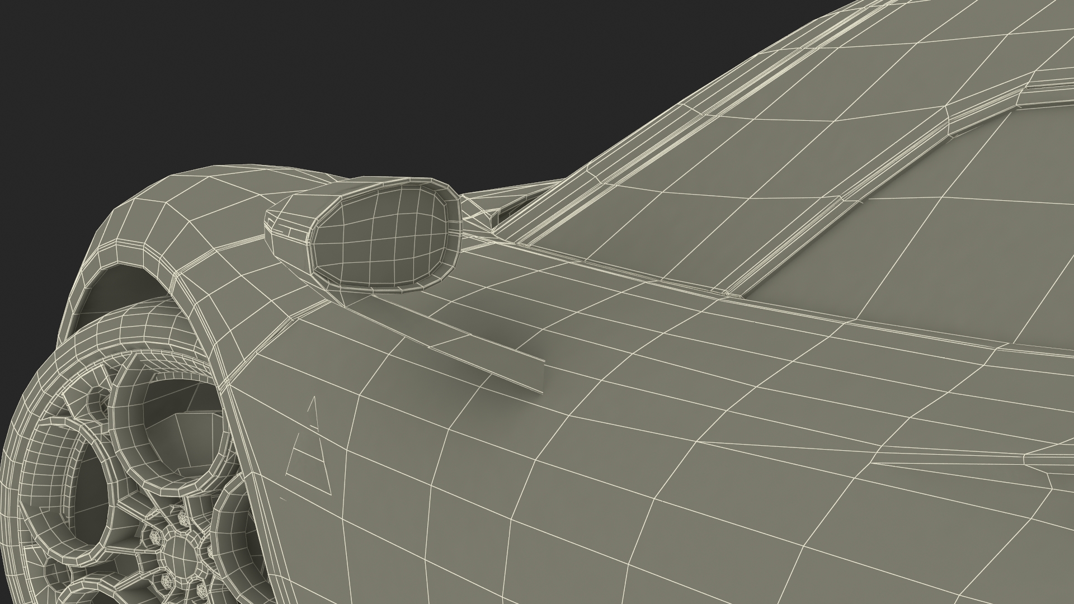Select the side mirror housing on the car

(362, 234)
